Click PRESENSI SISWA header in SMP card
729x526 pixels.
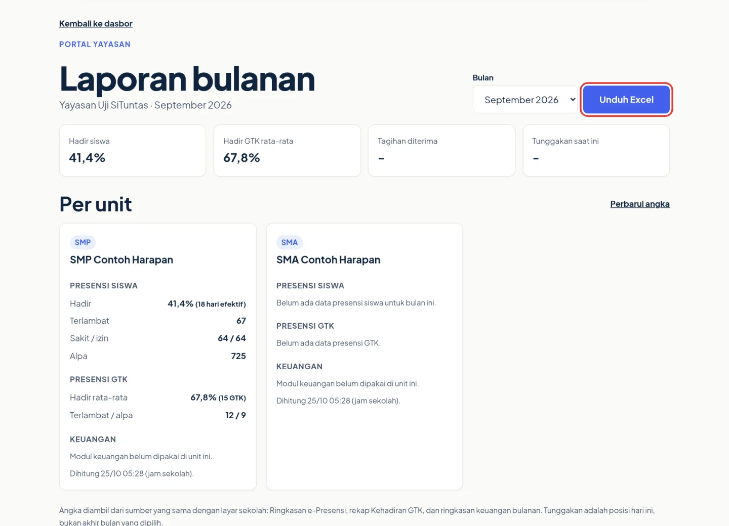pyautogui.click(x=104, y=286)
